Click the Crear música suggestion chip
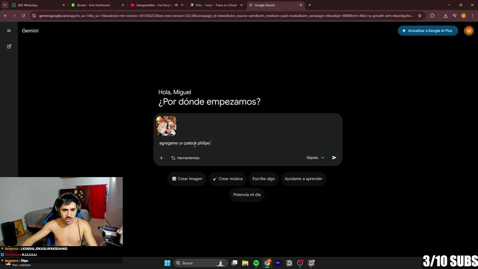Viewport: 478px width, 269px height. (x=228, y=179)
